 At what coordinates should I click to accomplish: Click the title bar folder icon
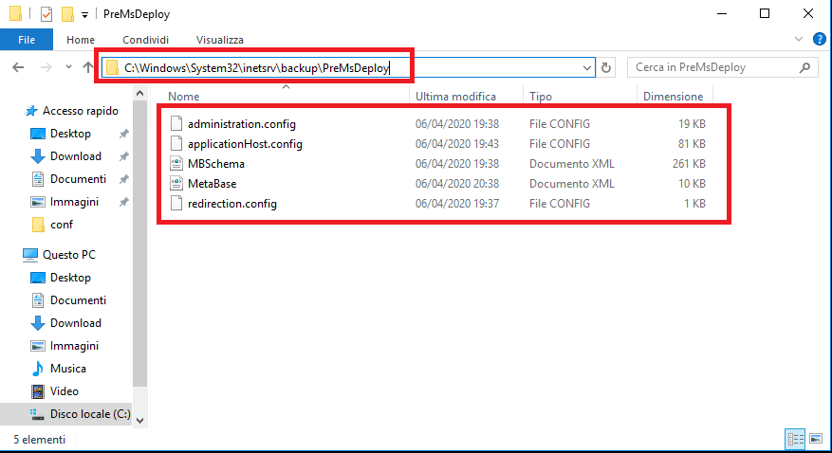[15, 14]
